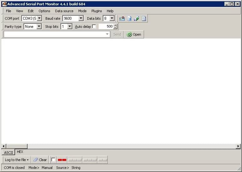Click the 'Mode>' status bar label
Viewport: 242px width, 172px height.
click(34, 168)
